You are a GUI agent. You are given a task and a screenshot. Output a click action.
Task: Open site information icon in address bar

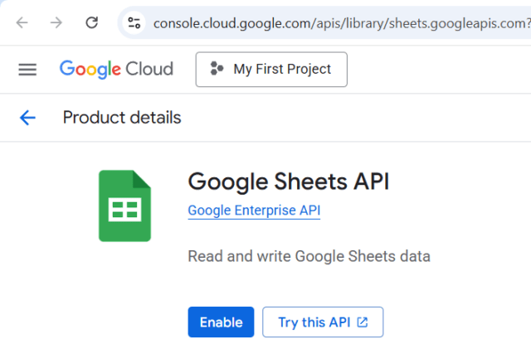134,22
